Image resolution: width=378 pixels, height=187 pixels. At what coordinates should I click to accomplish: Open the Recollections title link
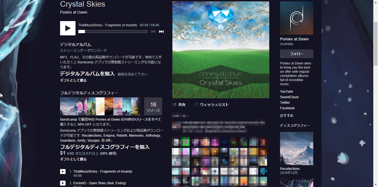pos(290,169)
